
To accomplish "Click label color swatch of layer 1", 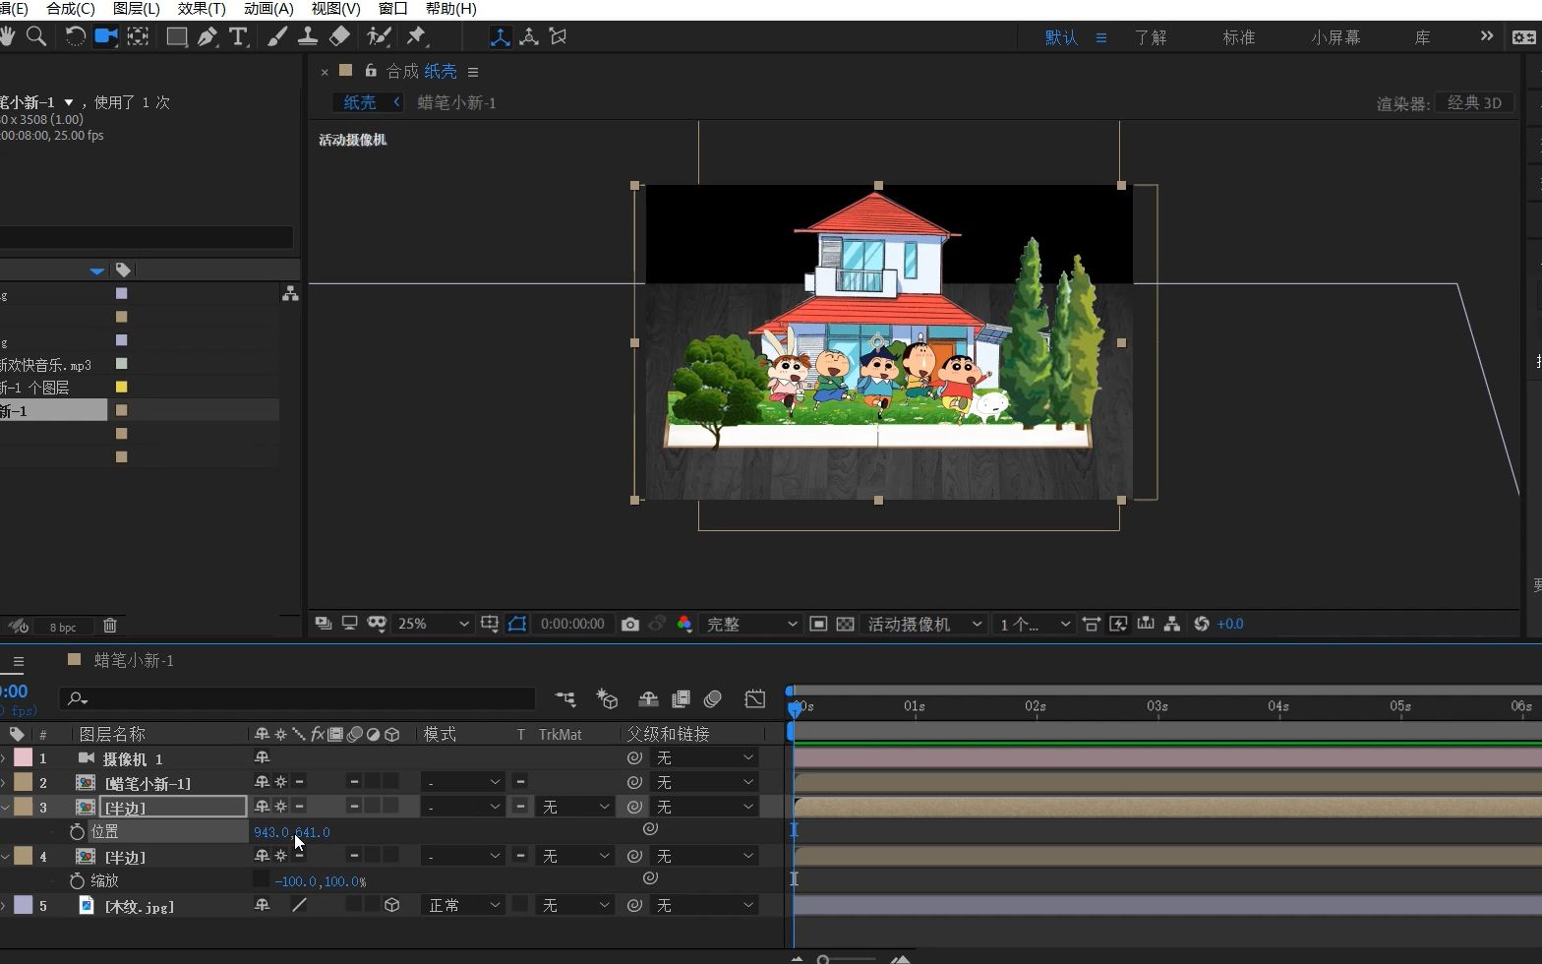I will click(23, 757).
